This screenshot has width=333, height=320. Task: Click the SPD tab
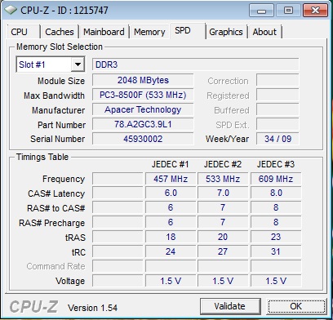click(x=188, y=30)
